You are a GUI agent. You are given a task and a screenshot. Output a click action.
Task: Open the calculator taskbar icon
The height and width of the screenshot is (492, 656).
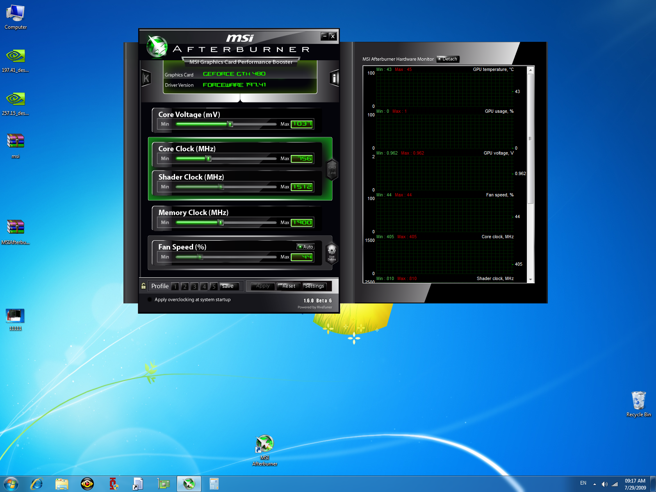[214, 484]
